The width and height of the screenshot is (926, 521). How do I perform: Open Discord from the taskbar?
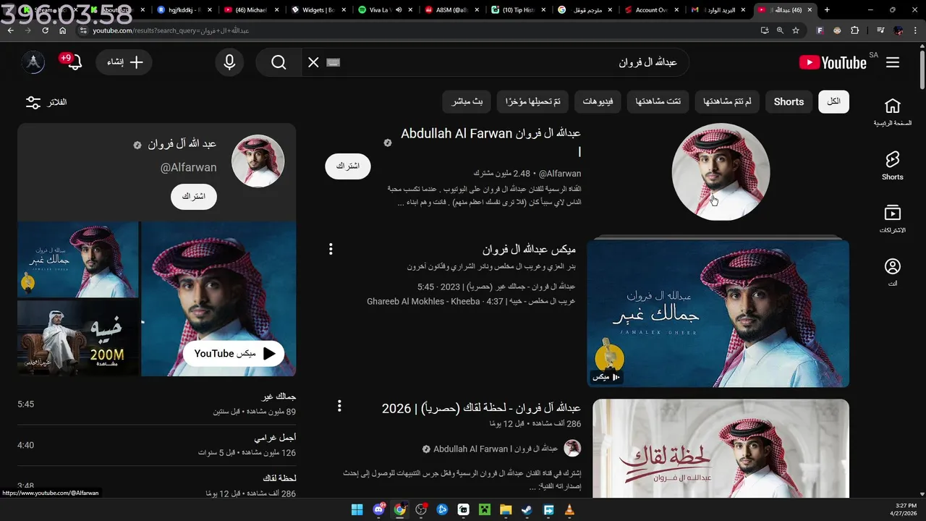click(x=378, y=509)
